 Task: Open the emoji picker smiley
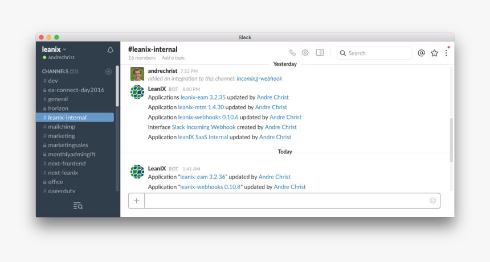433,201
